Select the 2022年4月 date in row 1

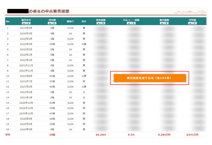click(x=26, y=28)
